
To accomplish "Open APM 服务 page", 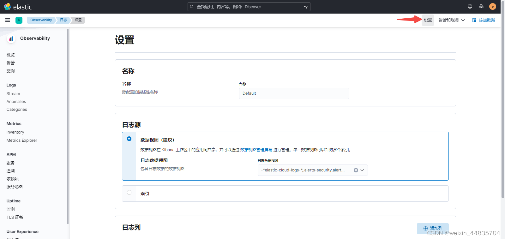I will tap(10, 163).
